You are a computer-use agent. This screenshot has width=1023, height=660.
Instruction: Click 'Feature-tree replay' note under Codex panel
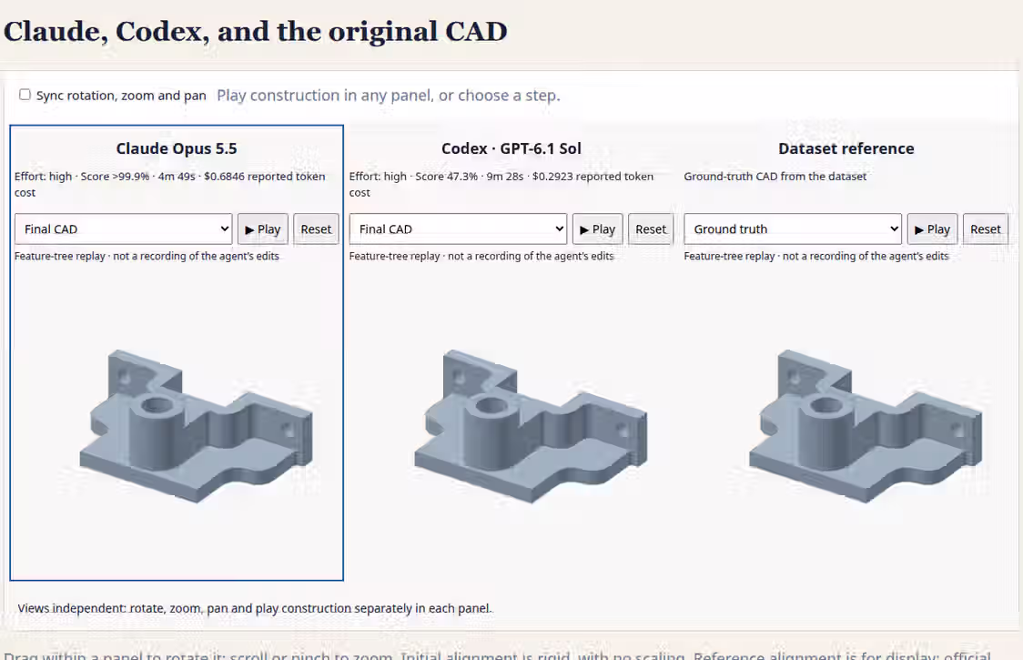click(481, 256)
